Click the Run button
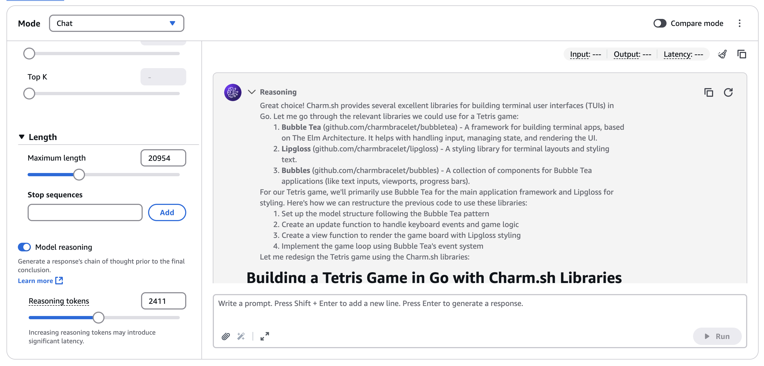The height and width of the screenshot is (366, 764). (x=717, y=336)
